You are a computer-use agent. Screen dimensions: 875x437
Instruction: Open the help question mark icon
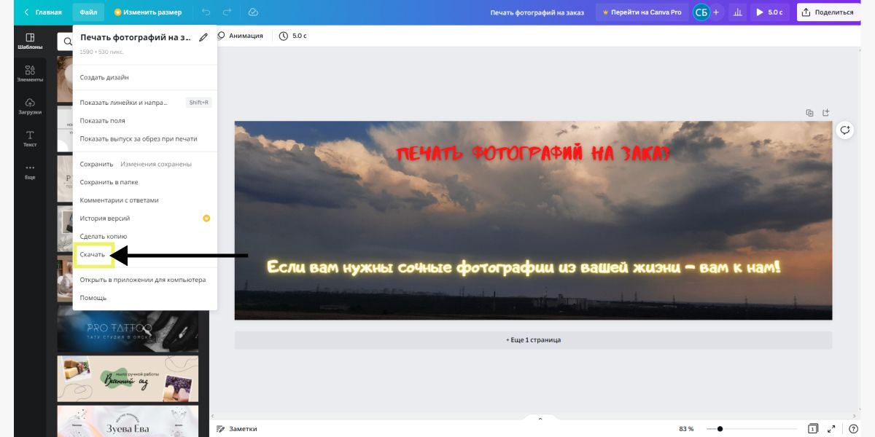click(853, 429)
